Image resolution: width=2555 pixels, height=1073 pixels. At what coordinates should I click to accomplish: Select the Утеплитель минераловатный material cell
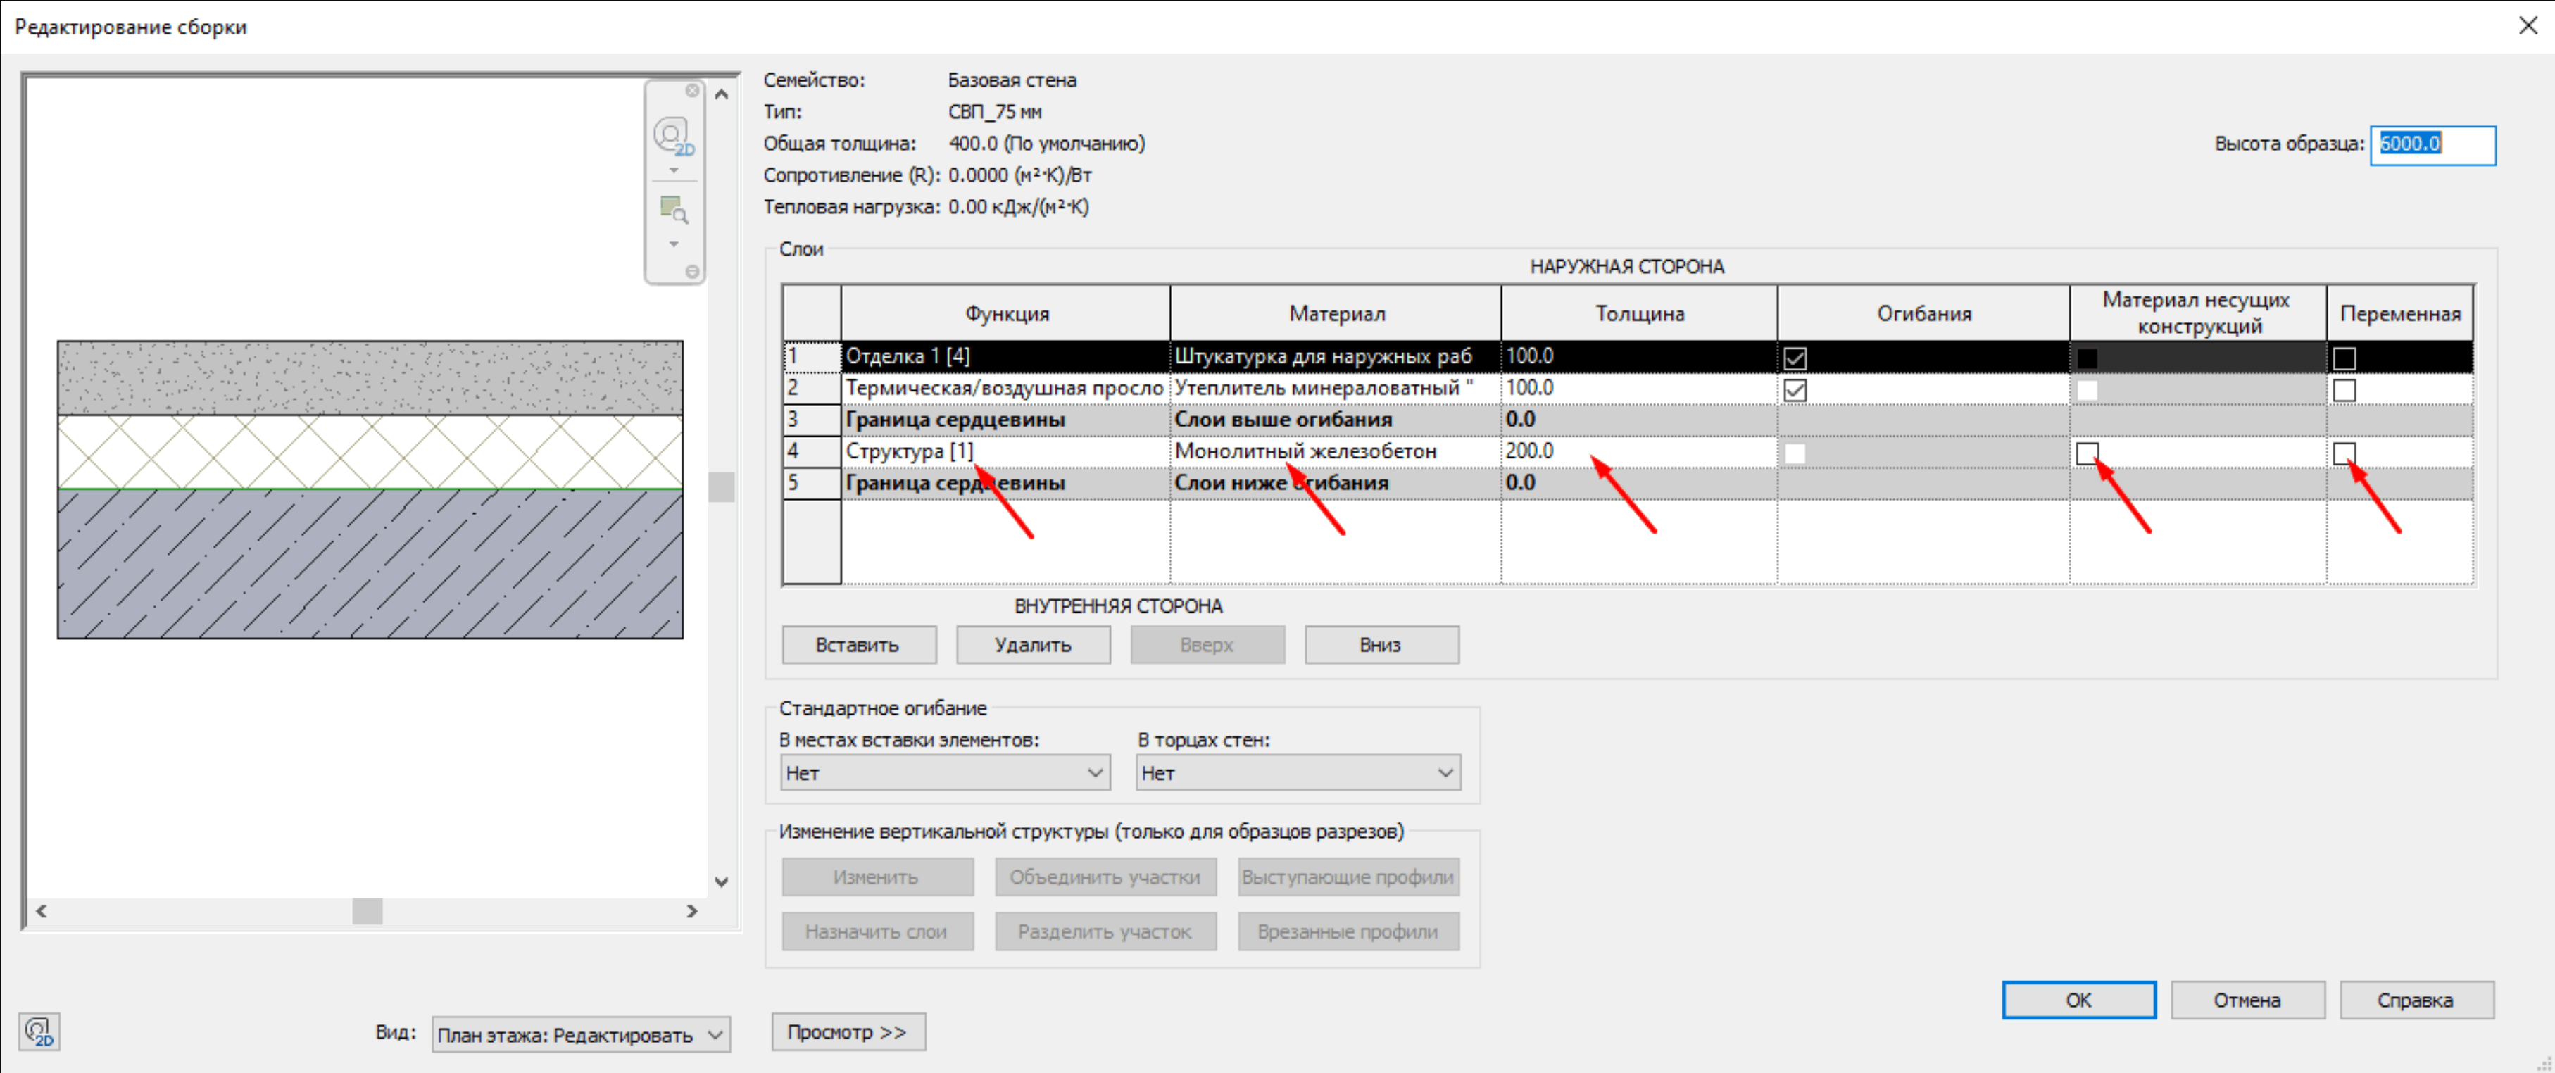[1335, 389]
